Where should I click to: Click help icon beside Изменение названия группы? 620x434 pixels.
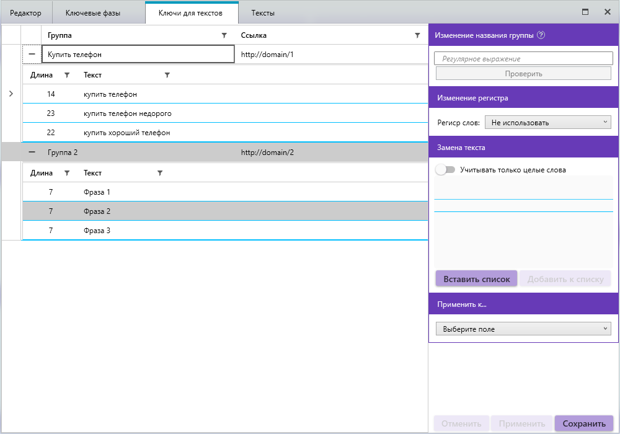coord(541,35)
